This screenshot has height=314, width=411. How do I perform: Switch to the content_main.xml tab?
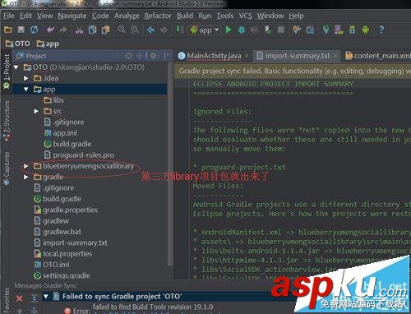coord(377,56)
